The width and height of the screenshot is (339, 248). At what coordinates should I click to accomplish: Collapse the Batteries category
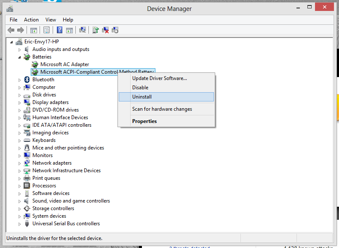[19, 57]
